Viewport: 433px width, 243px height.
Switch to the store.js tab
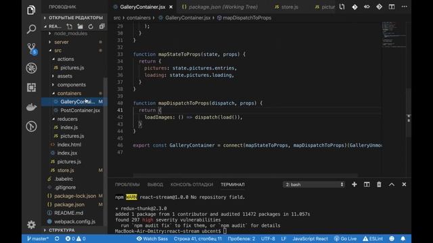290,7
